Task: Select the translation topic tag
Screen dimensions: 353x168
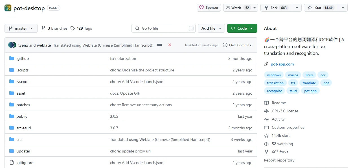Action: click(275, 83)
